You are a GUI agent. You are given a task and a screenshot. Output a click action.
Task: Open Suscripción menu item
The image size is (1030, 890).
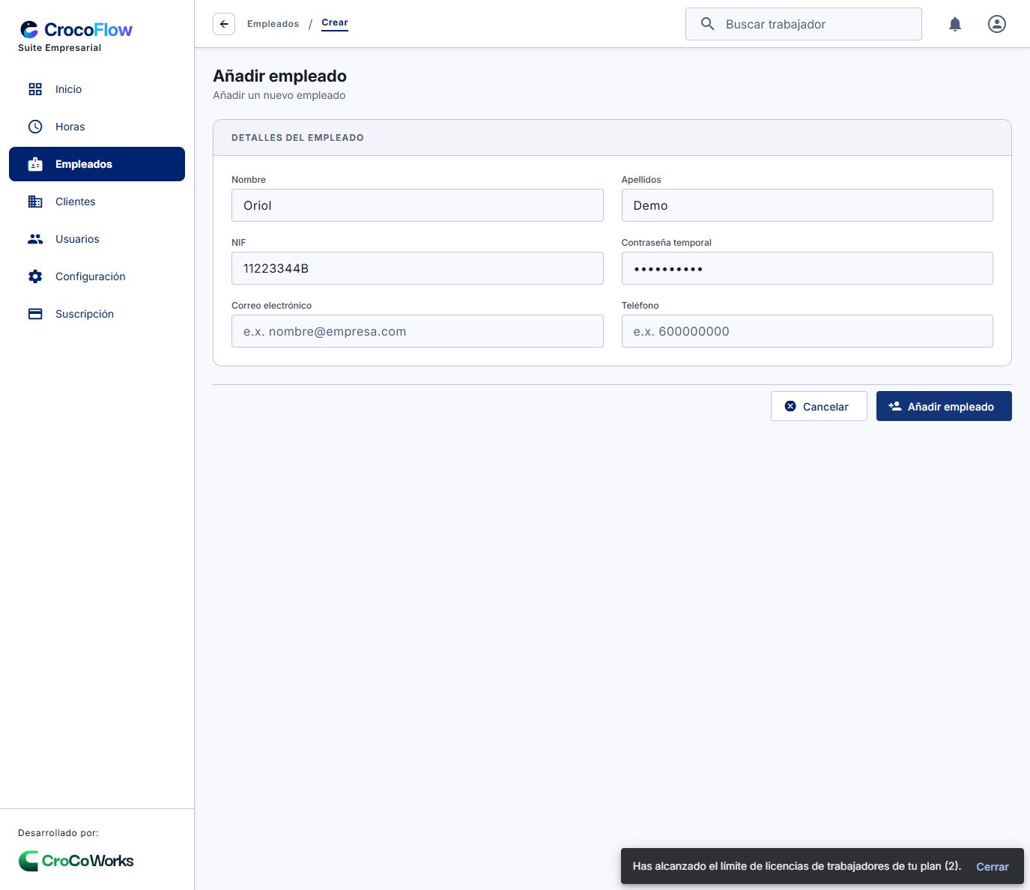point(97,314)
